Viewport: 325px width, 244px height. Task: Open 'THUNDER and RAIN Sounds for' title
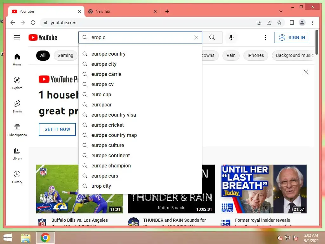pos(174,220)
